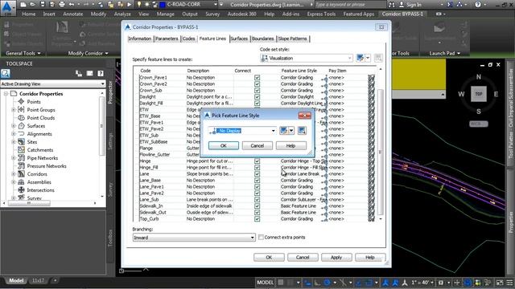Expand the General Tools ribbon panel

pyautogui.click(x=23, y=53)
